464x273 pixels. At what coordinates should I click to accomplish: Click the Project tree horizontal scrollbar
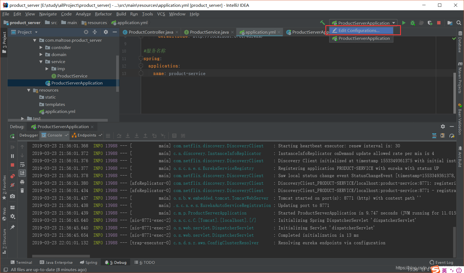click(58, 120)
